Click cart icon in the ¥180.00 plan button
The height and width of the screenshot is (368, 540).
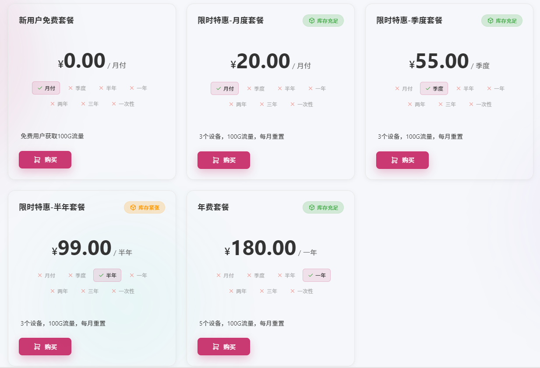point(216,347)
